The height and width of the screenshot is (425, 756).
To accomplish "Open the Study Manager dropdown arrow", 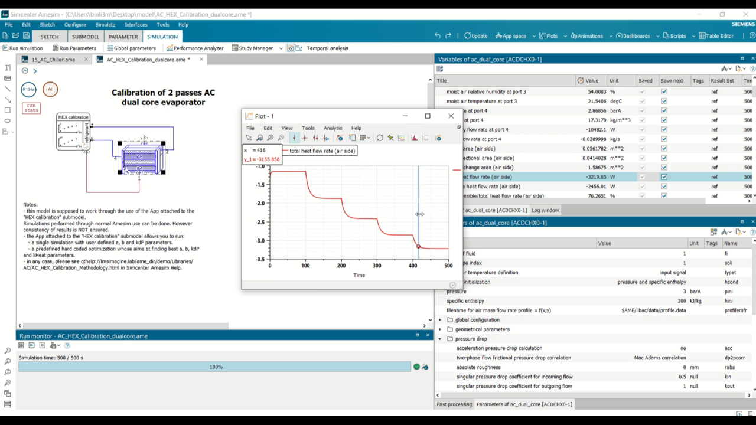I will pos(281,48).
